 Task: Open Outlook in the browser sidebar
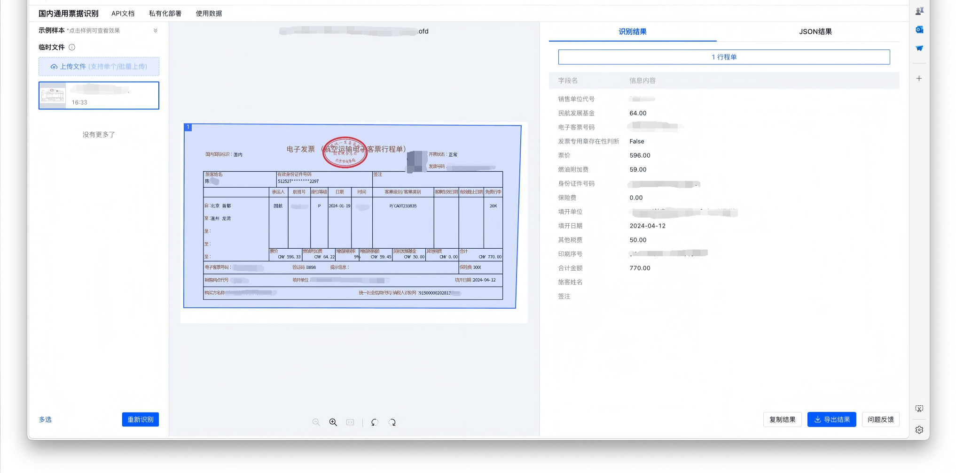919,30
